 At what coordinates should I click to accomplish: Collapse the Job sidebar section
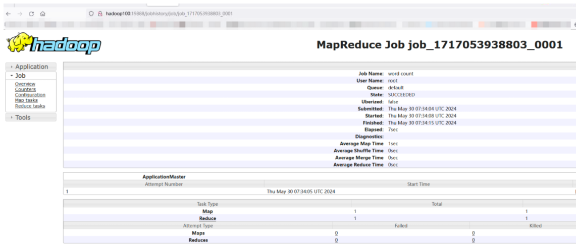tap(20, 76)
